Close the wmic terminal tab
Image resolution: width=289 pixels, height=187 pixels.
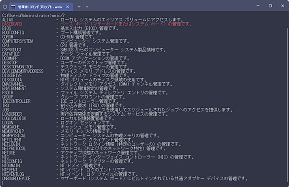click(x=68, y=7)
